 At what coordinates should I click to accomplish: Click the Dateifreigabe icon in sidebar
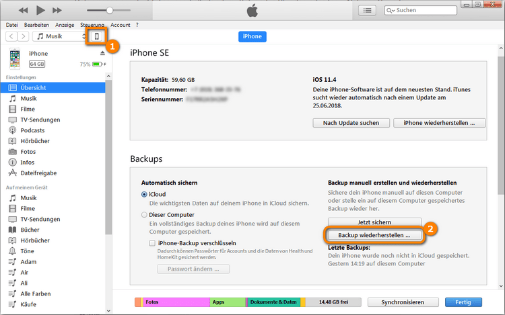12,173
